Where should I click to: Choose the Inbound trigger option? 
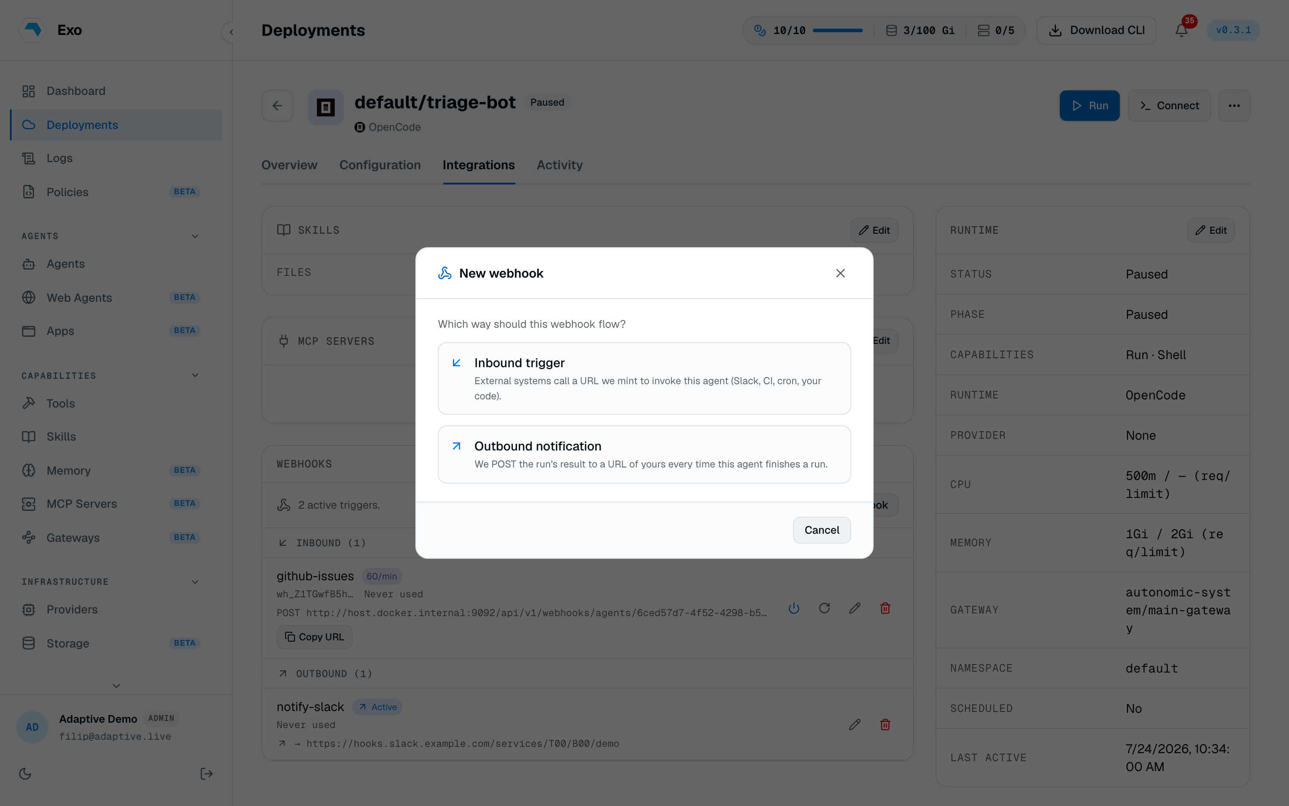point(644,378)
